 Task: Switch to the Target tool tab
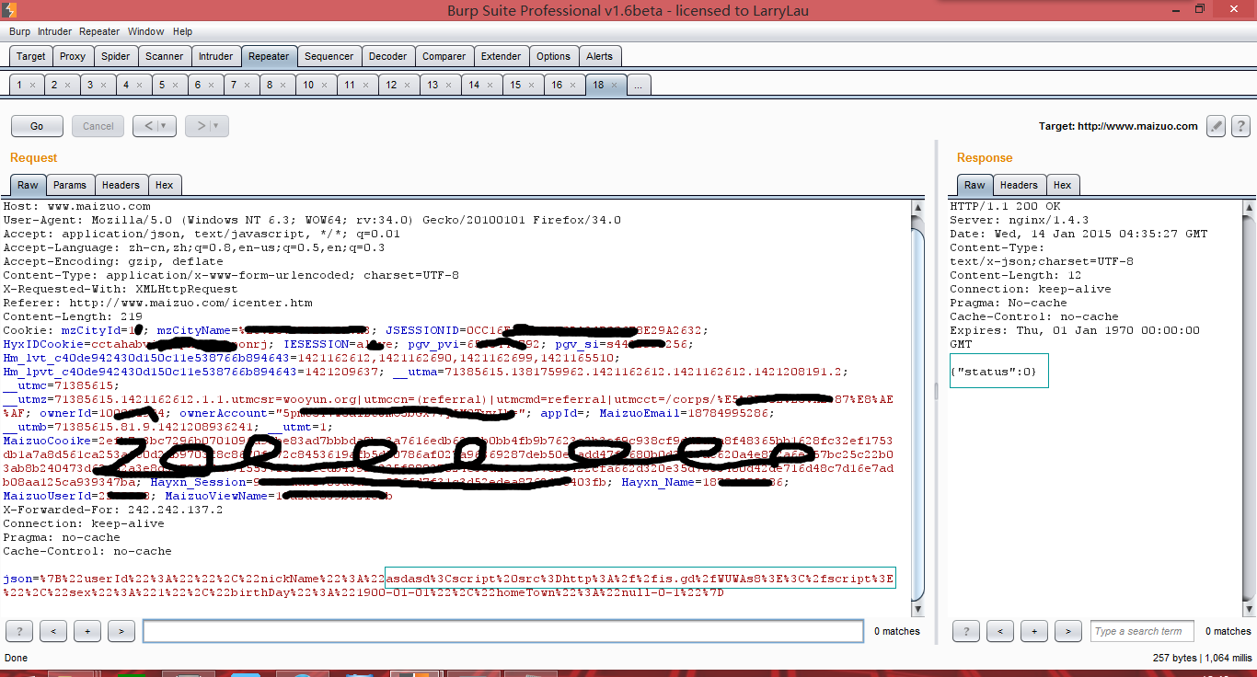point(30,56)
